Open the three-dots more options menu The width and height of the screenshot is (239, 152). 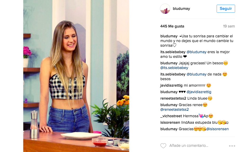click(232, 146)
